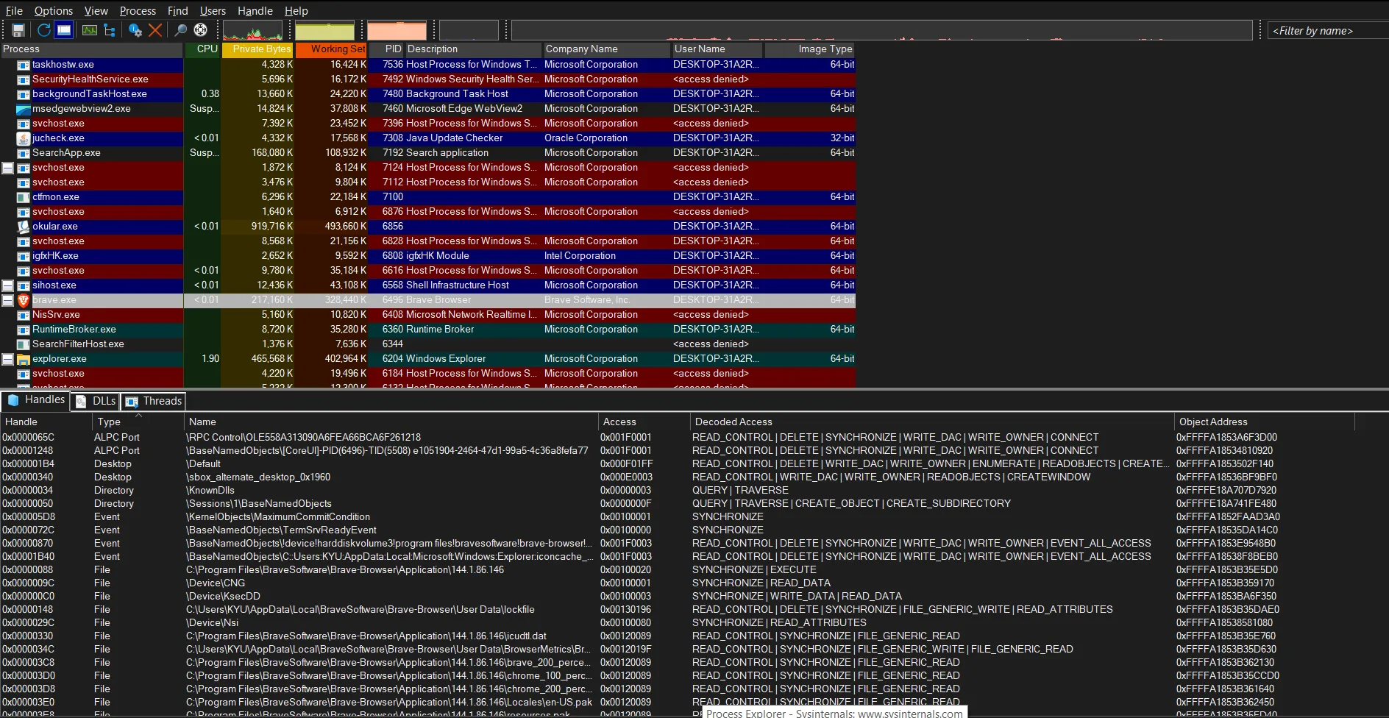Switch to the DLLs tab
This screenshot has height=718, width=1389.
94,402
